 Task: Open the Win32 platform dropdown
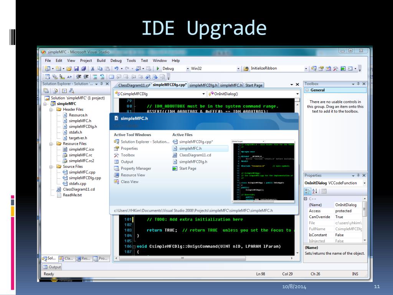(238, 69)
